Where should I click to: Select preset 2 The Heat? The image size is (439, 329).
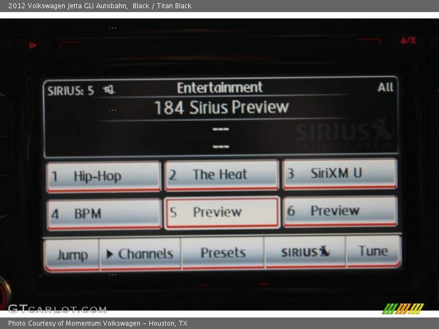click(x=222, y=175)
